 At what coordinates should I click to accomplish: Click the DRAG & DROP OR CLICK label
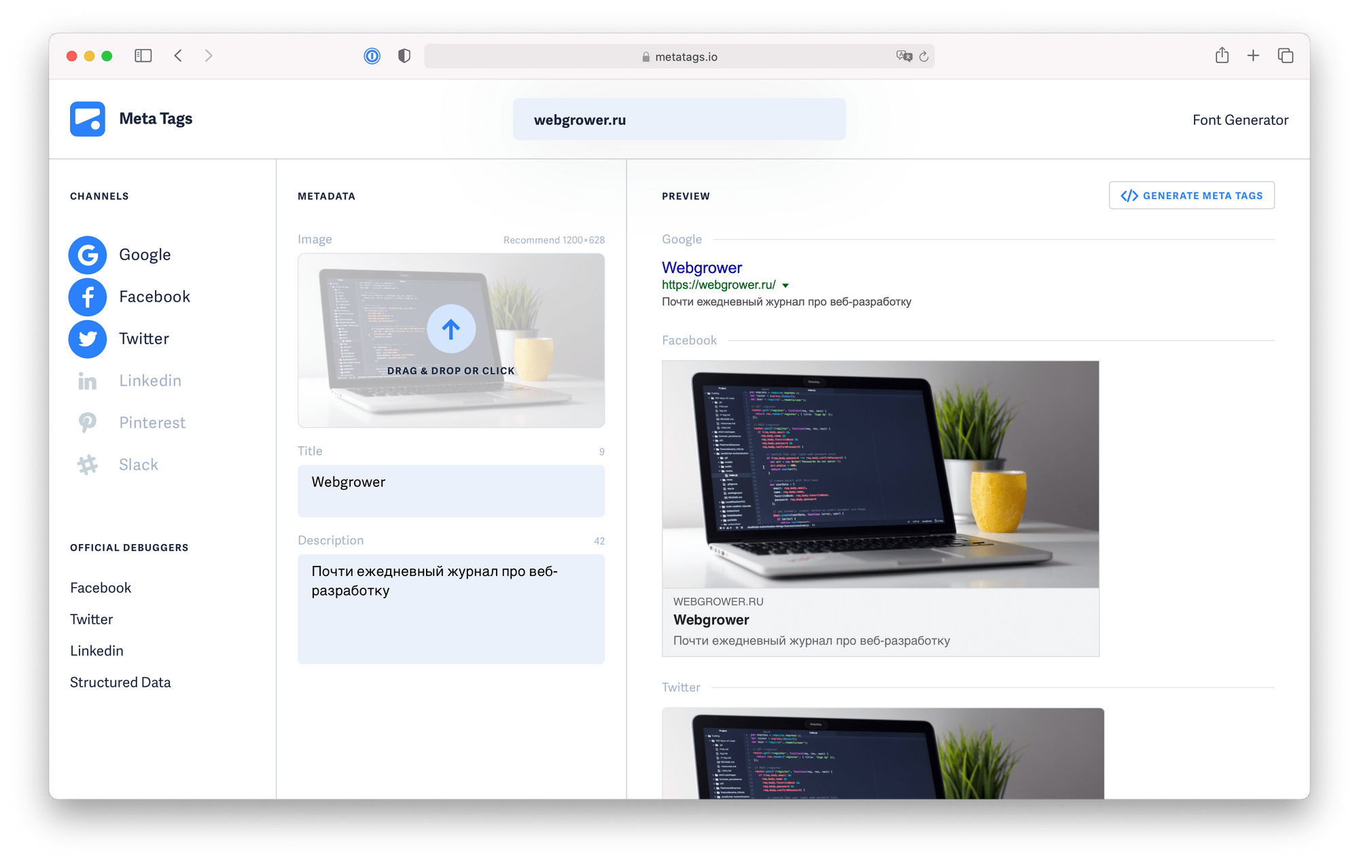pyautogui.click(x=451, y=371)
